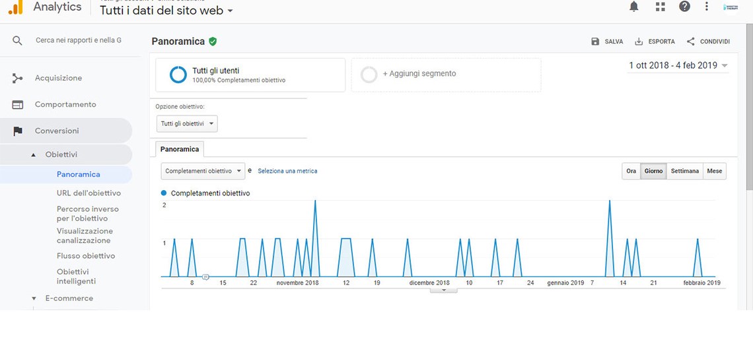Image resolution: width=753 pixels, height=361 pixels.
Task: Switch to the Panoramica report tab
Action: 180,149
